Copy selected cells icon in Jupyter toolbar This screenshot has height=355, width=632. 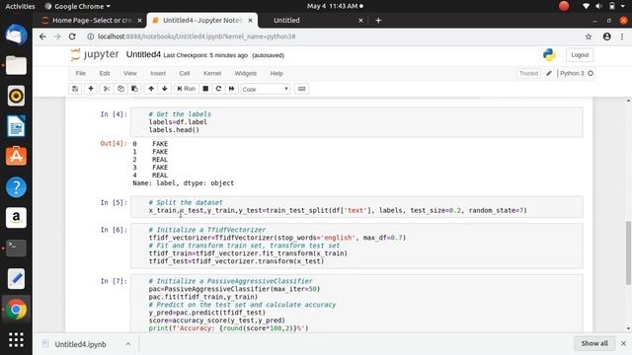(120, 89)
